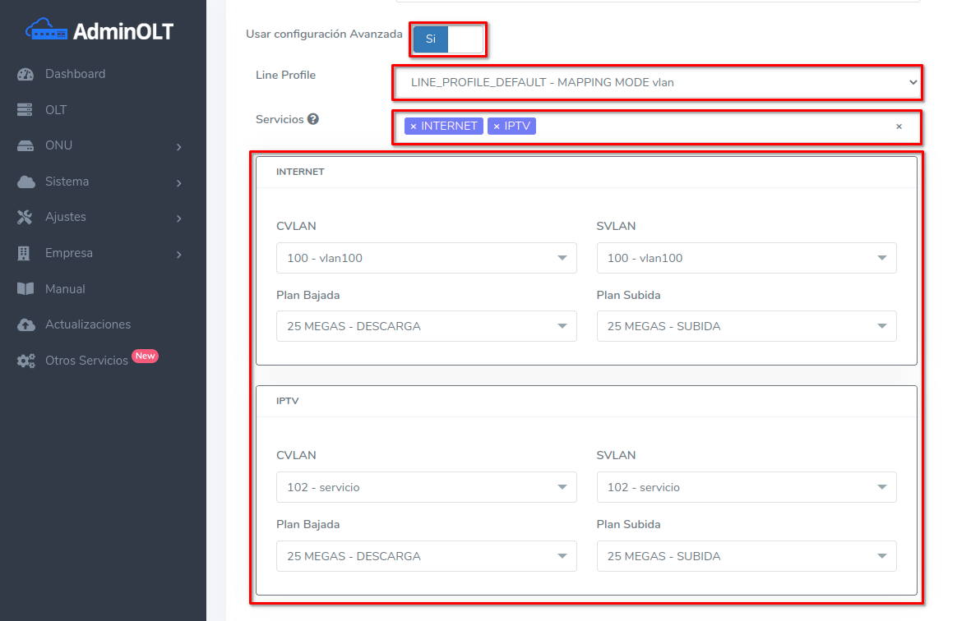Expand the ONU submenu chevron

coord(178,147)
